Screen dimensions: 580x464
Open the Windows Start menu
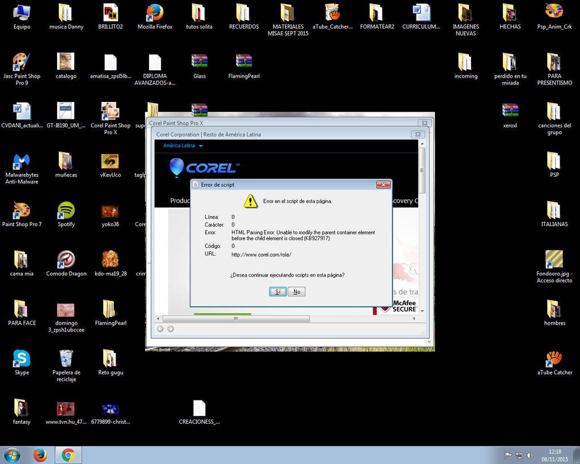[x=12, y=455]
